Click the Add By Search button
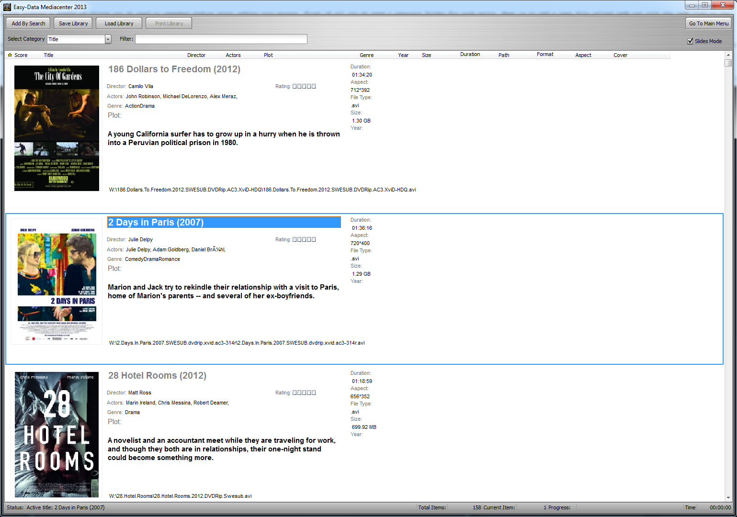Screen dimensions: 737x517 point(28,23)
